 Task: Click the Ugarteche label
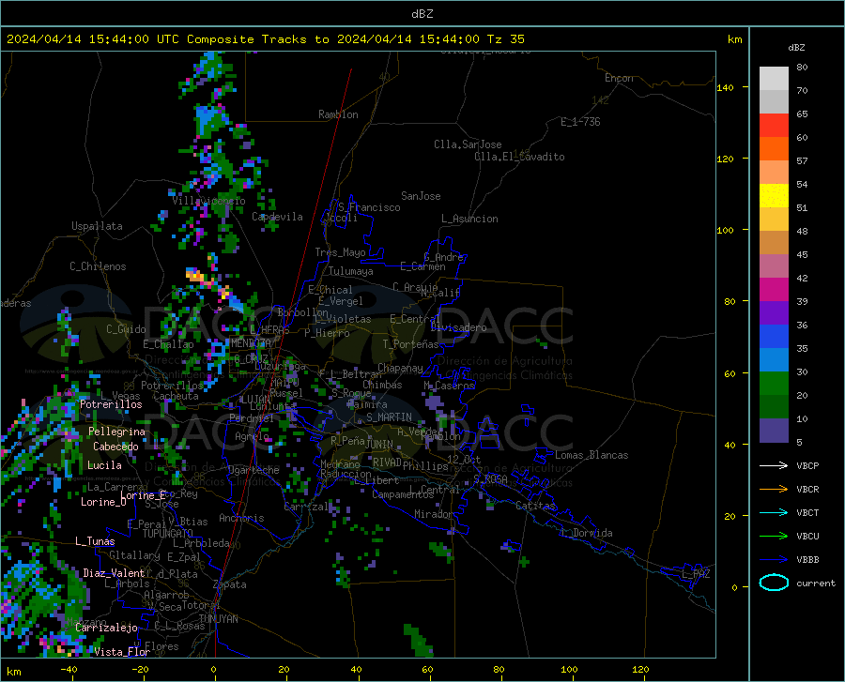click(x=253, y=470)
